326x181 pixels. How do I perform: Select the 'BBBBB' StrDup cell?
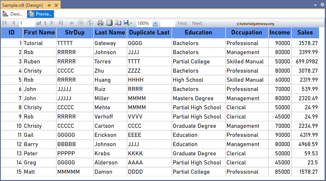[75, 144]
